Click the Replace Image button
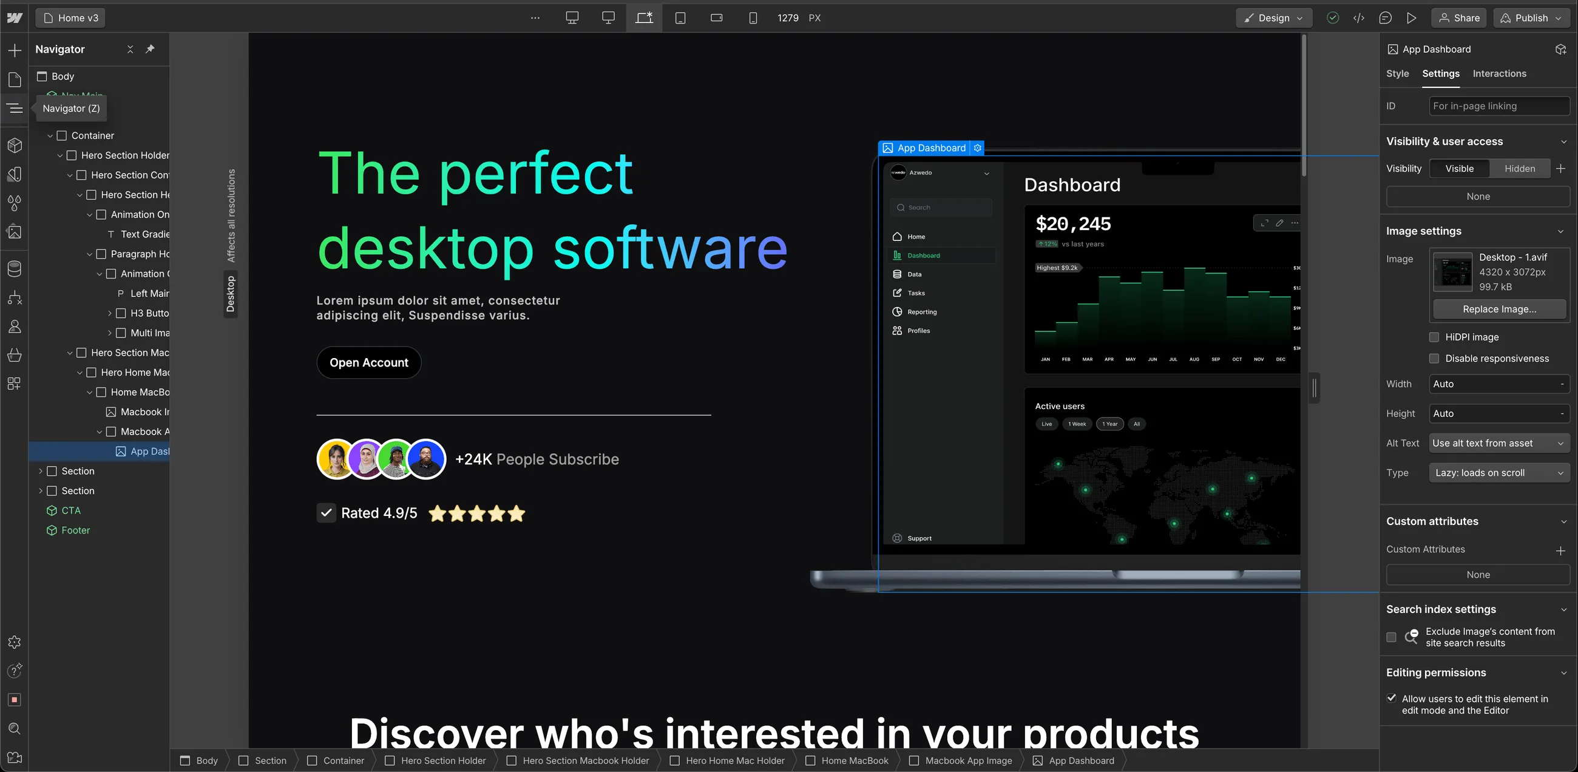Image resolution: width=1578 pixels, height=772 pixels. pyautogui.click(x=1499, y=309)
